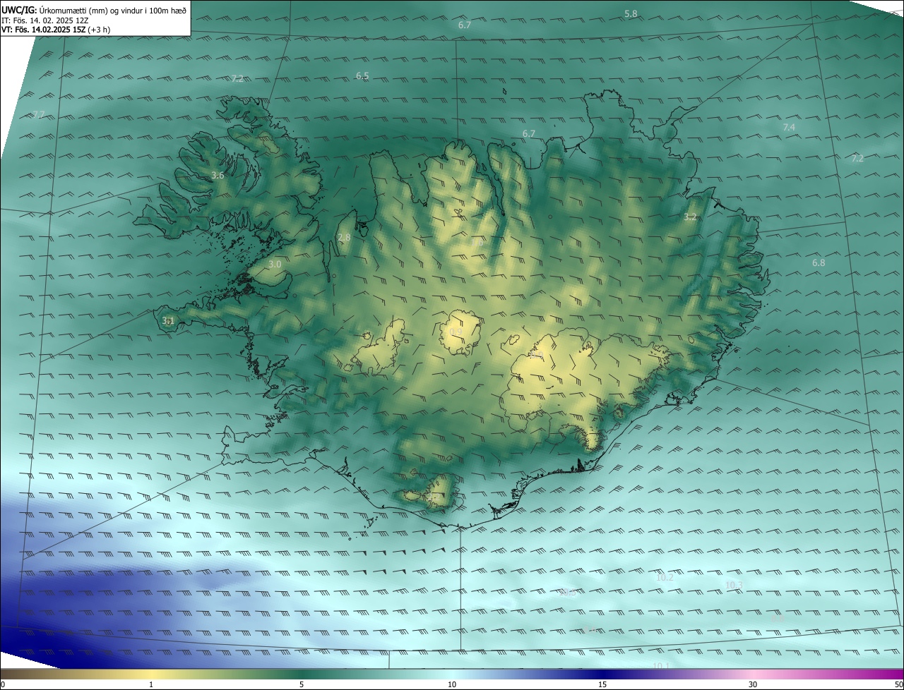Click the 10.1 value above the color bar
The image size is (904, 690).
pyautogui.click(x=661, y=665)
